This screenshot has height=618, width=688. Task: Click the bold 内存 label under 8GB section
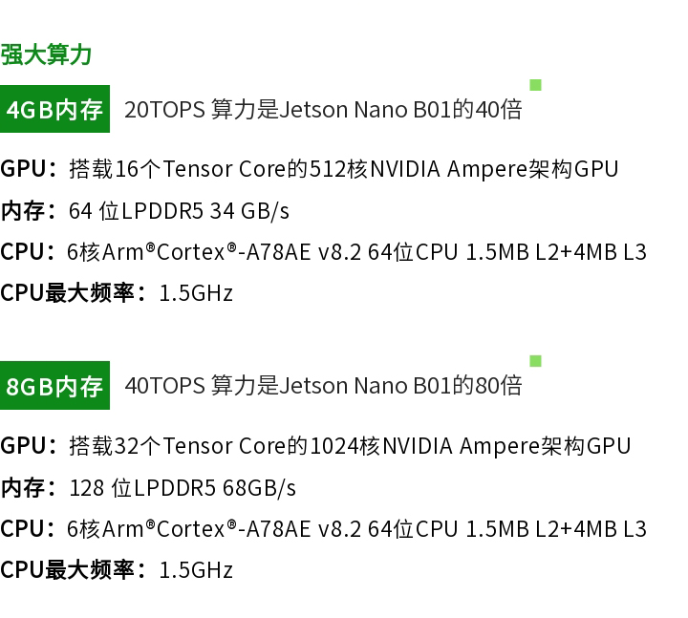pos(22,487)
